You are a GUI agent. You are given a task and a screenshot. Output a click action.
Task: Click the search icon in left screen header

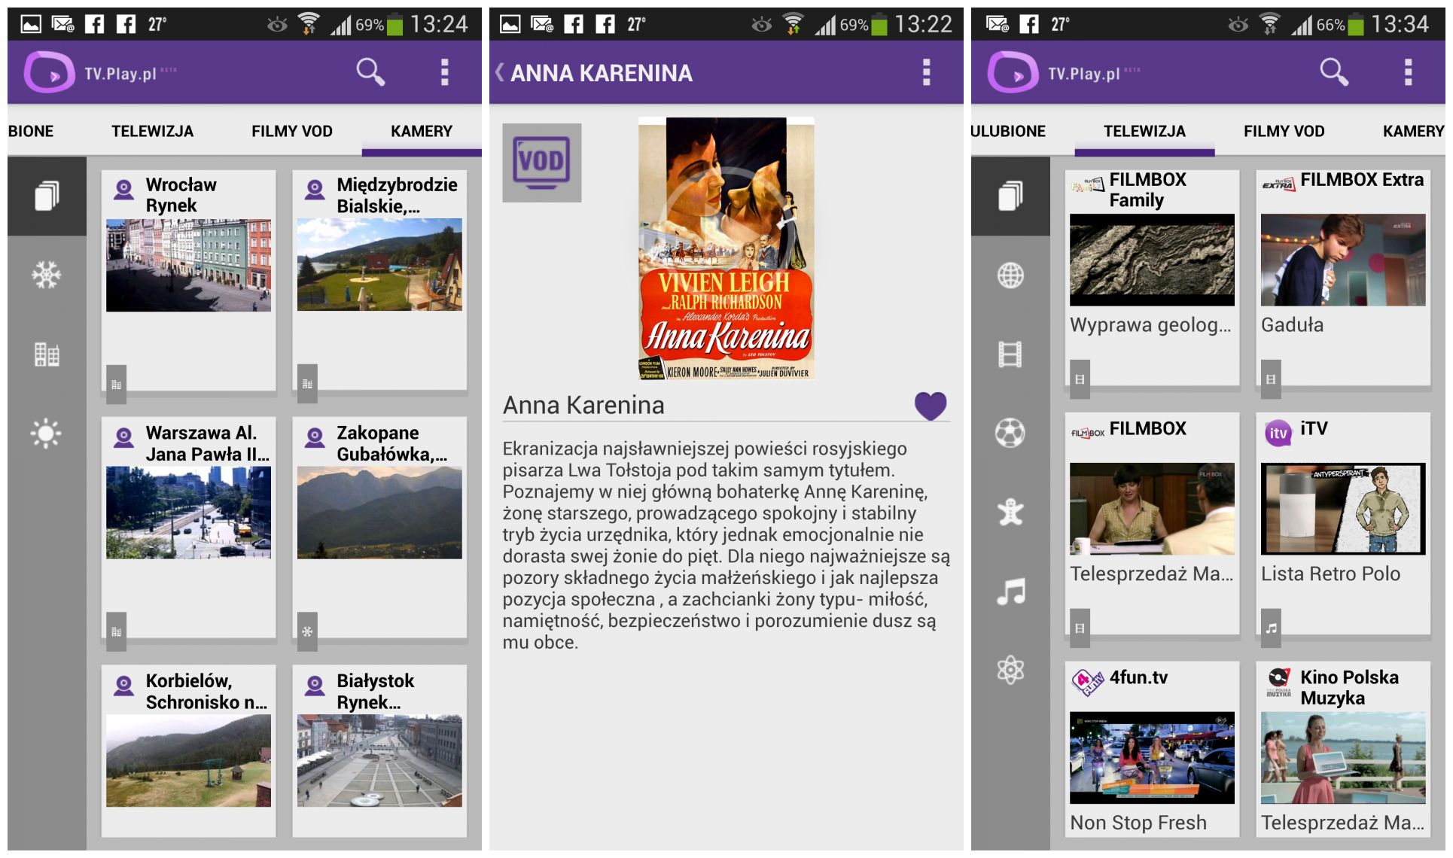pos(370,72)
